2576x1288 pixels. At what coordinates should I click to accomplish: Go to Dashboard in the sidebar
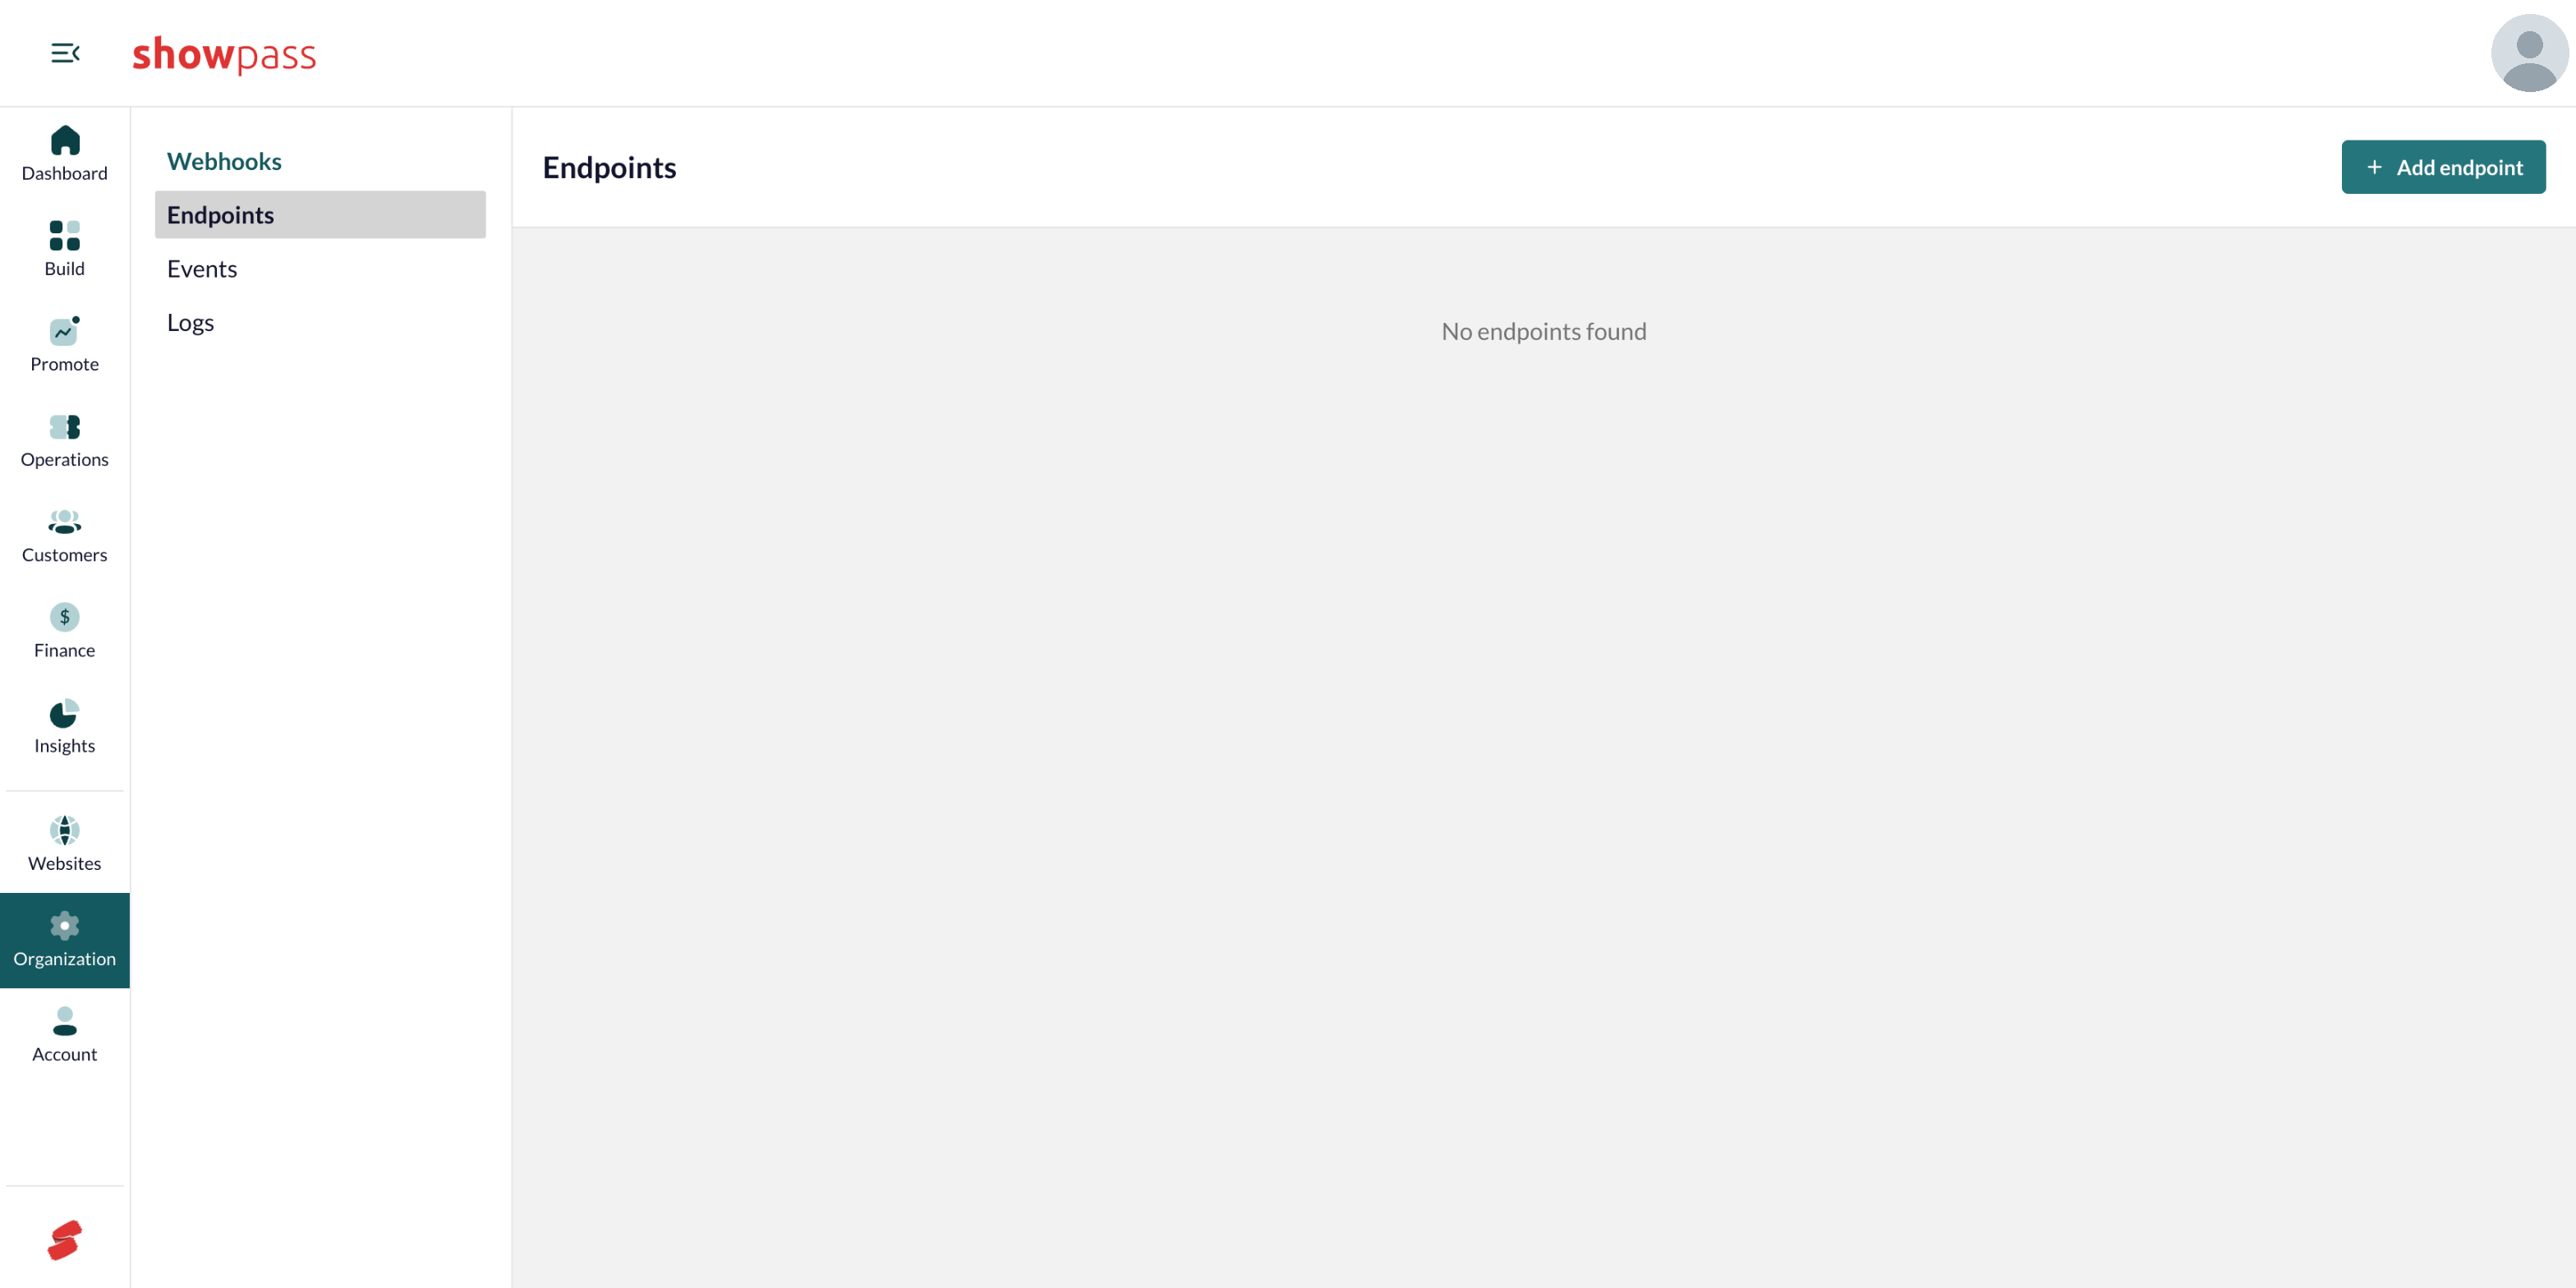[65, 154]
